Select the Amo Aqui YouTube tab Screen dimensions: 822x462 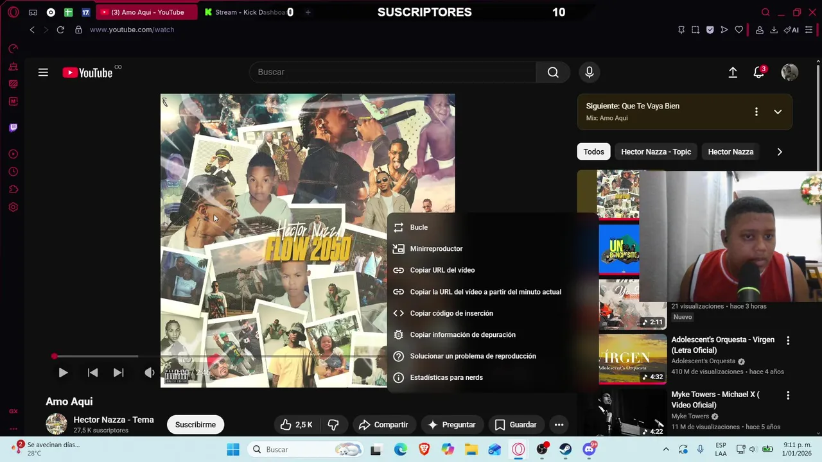[x=147, y=12]
